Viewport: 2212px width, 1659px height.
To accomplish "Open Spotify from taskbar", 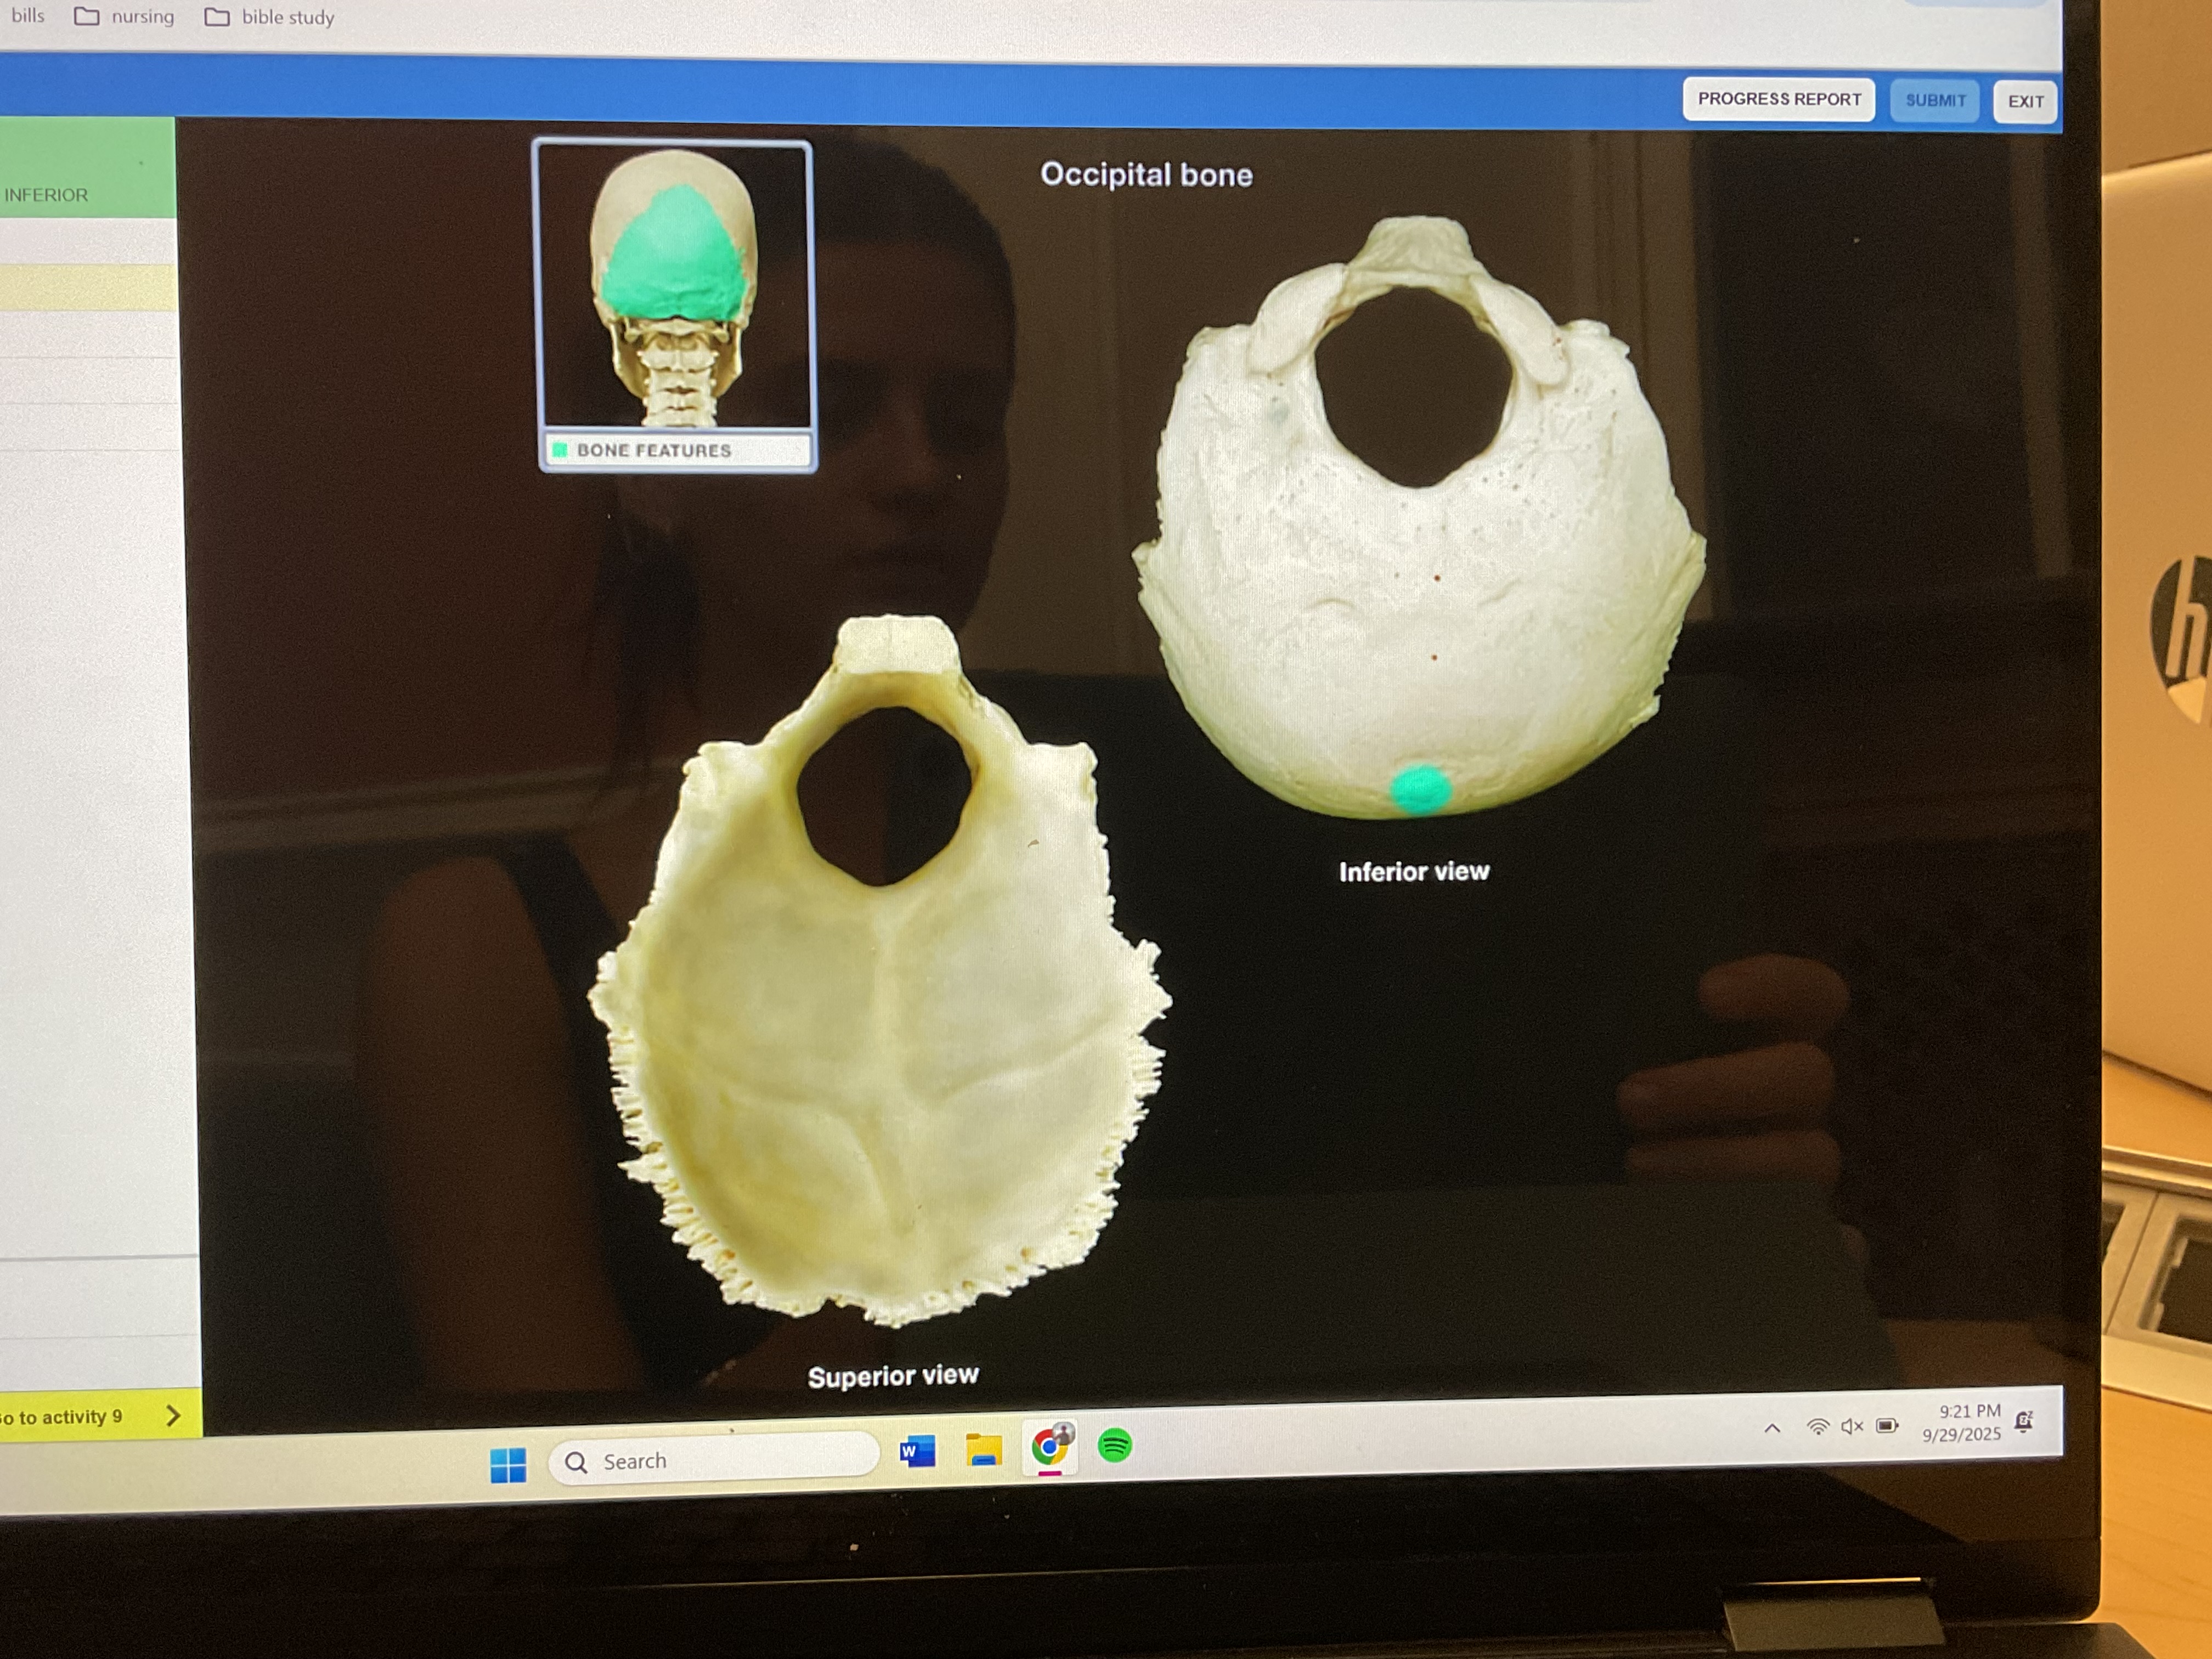I will [x=1114, y=1445].
